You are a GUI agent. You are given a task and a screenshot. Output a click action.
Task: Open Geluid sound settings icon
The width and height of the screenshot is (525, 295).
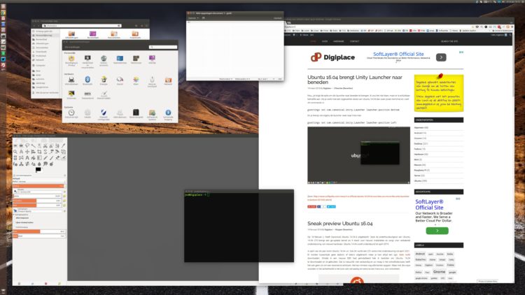click(120, 80)
